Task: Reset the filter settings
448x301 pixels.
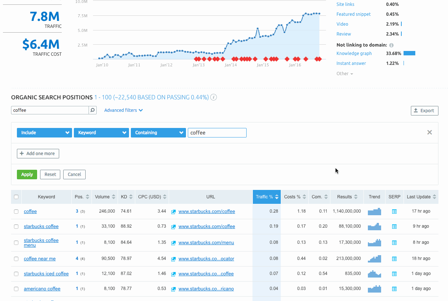Action: point(50,175)
